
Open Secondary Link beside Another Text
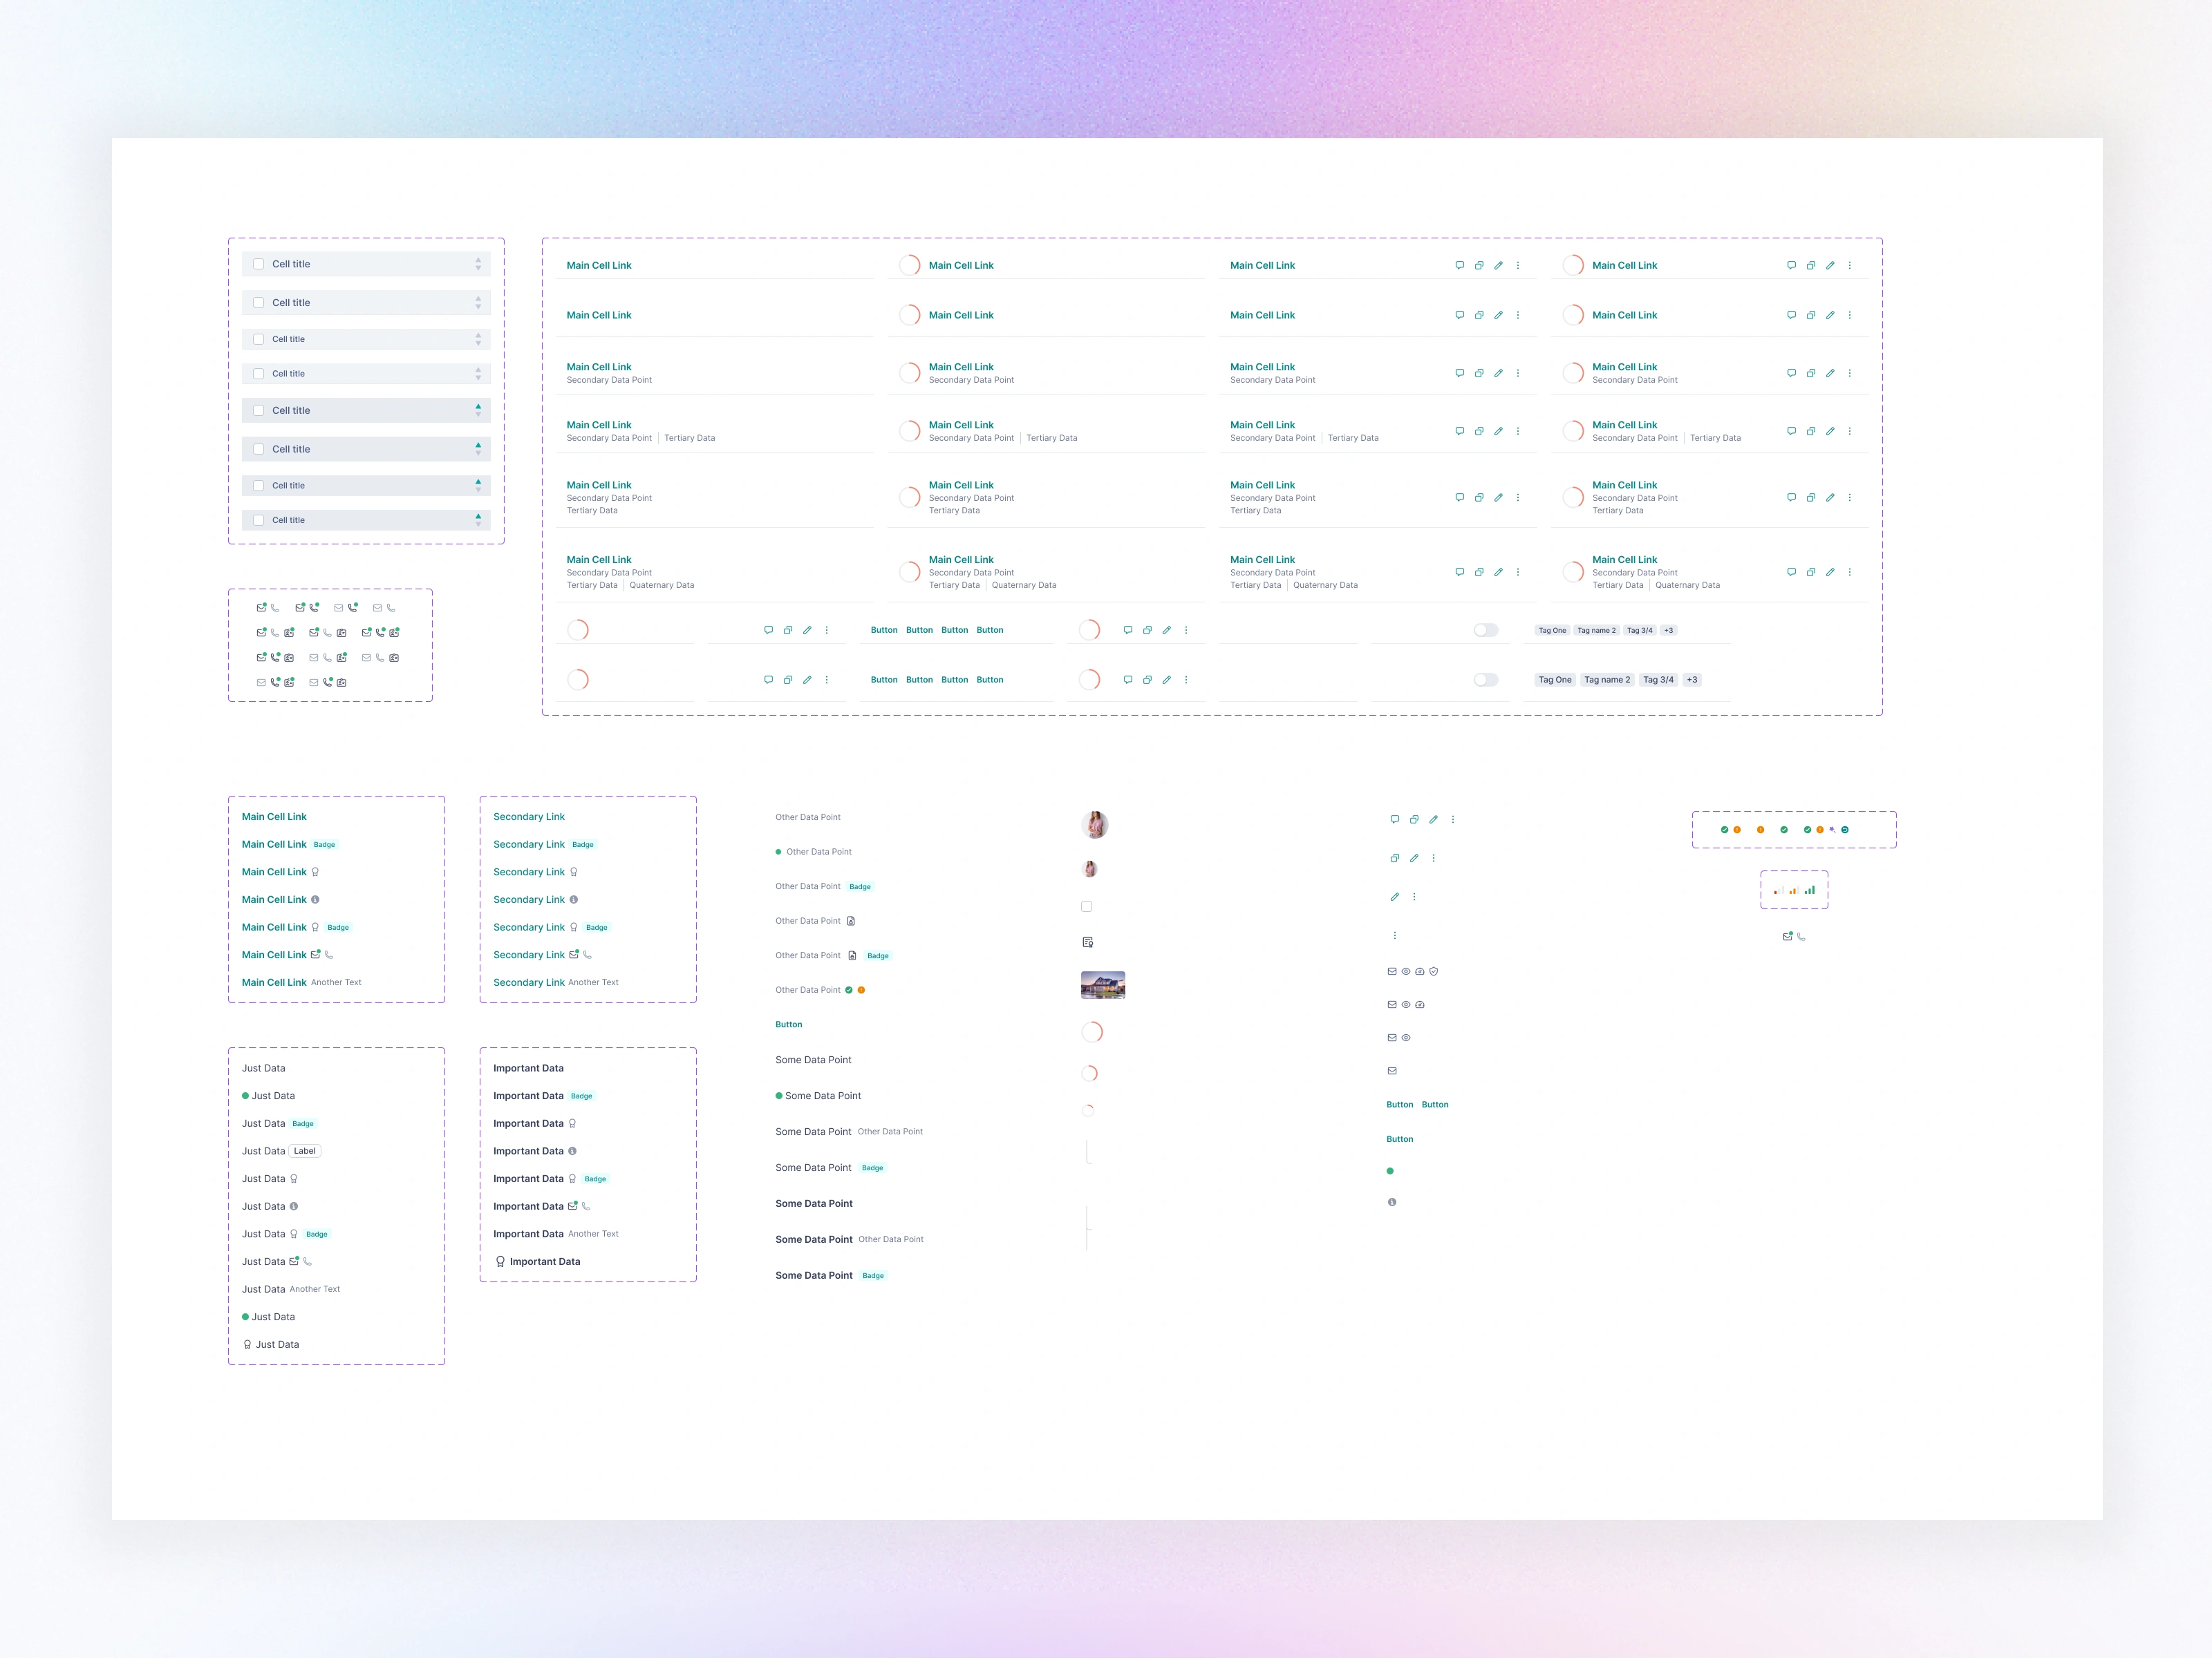click(529, 982)
